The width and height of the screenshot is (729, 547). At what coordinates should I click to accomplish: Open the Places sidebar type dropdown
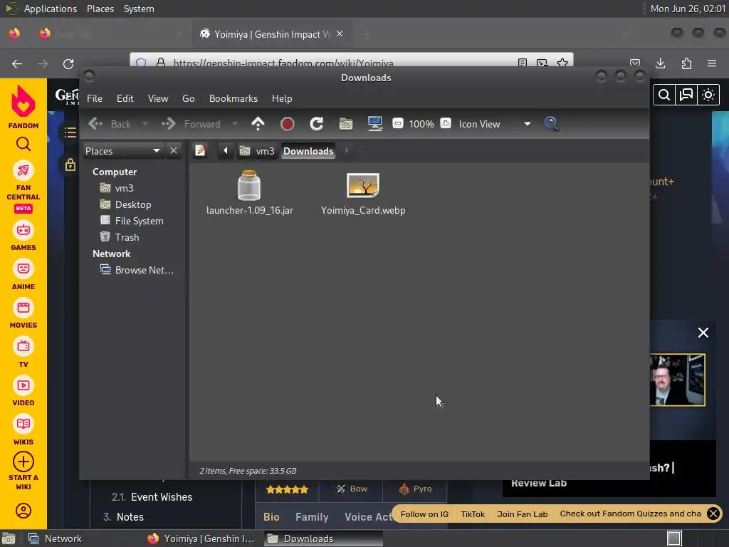click(122, 151)
